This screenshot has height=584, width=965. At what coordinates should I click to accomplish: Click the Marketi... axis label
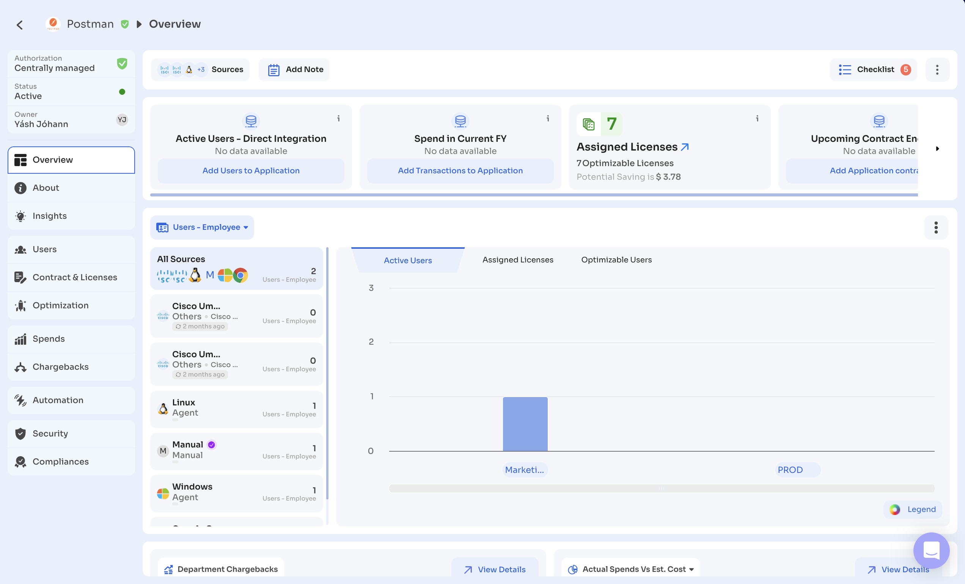(525, 470)
